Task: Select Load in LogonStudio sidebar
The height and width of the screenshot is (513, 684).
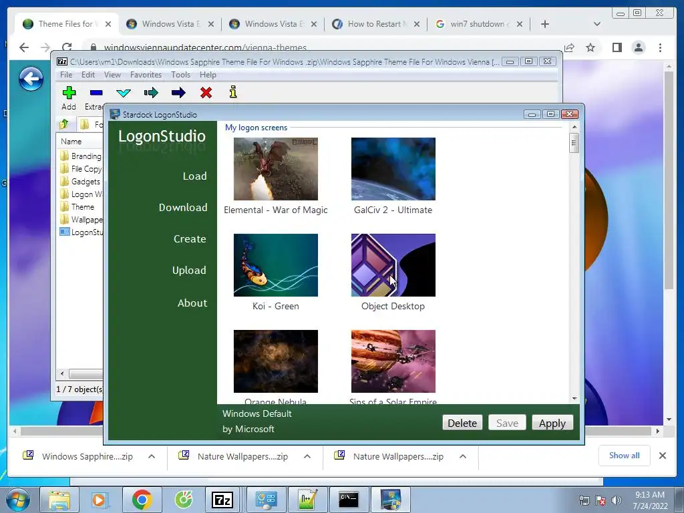Action: point(194,176)
